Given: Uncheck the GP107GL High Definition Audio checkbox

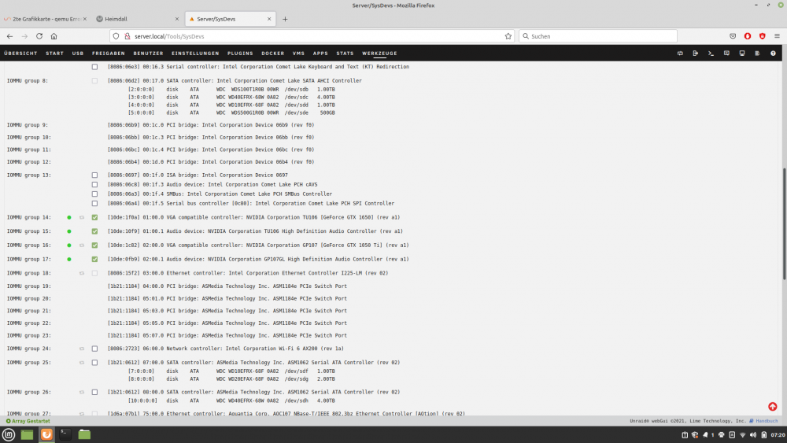Looking at the screenshot, I should pyautogui.click(x=94, y=260).
